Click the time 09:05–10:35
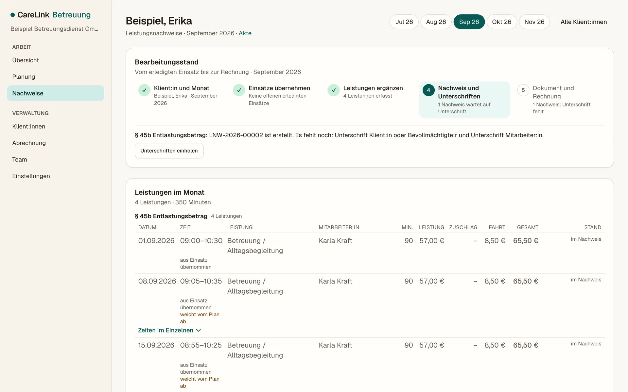 coord(201,281)
